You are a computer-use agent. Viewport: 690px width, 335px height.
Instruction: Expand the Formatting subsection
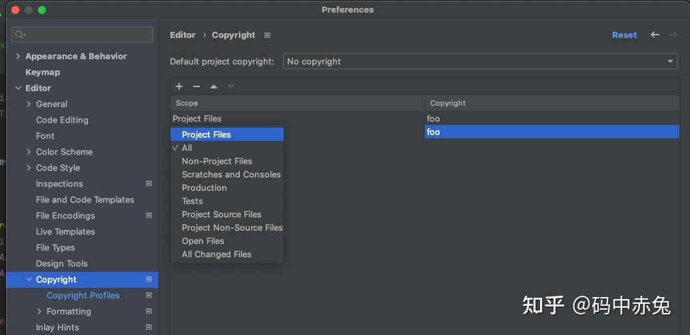[39, 311]
